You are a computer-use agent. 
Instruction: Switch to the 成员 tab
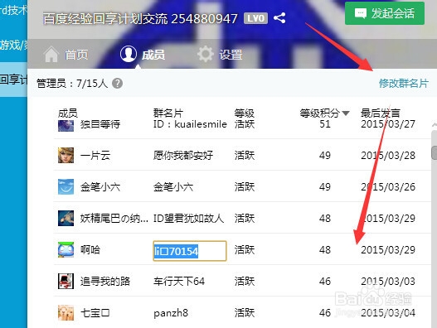[143, 54]
